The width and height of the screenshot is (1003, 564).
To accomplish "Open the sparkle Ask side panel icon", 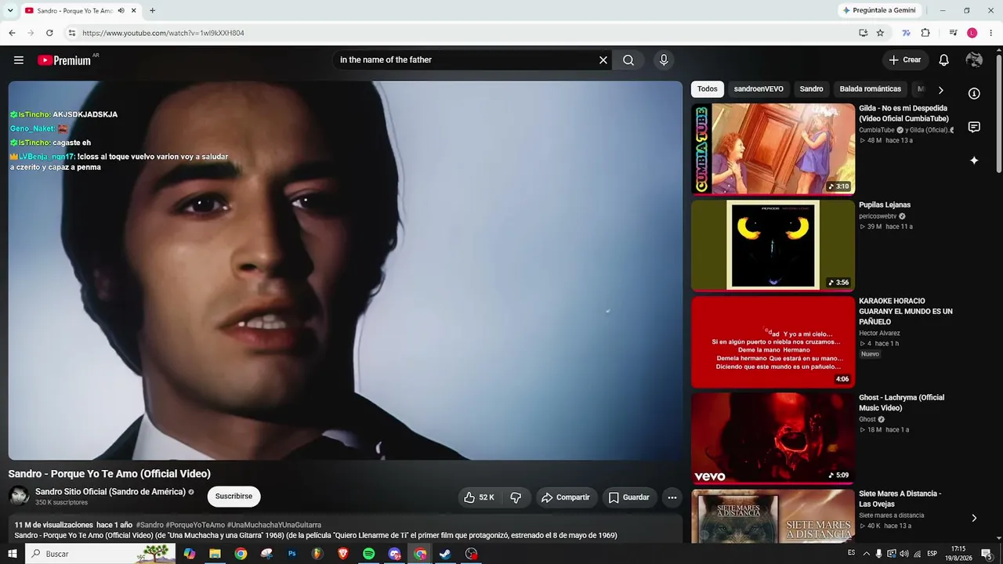I will click(x=974, y=161).
